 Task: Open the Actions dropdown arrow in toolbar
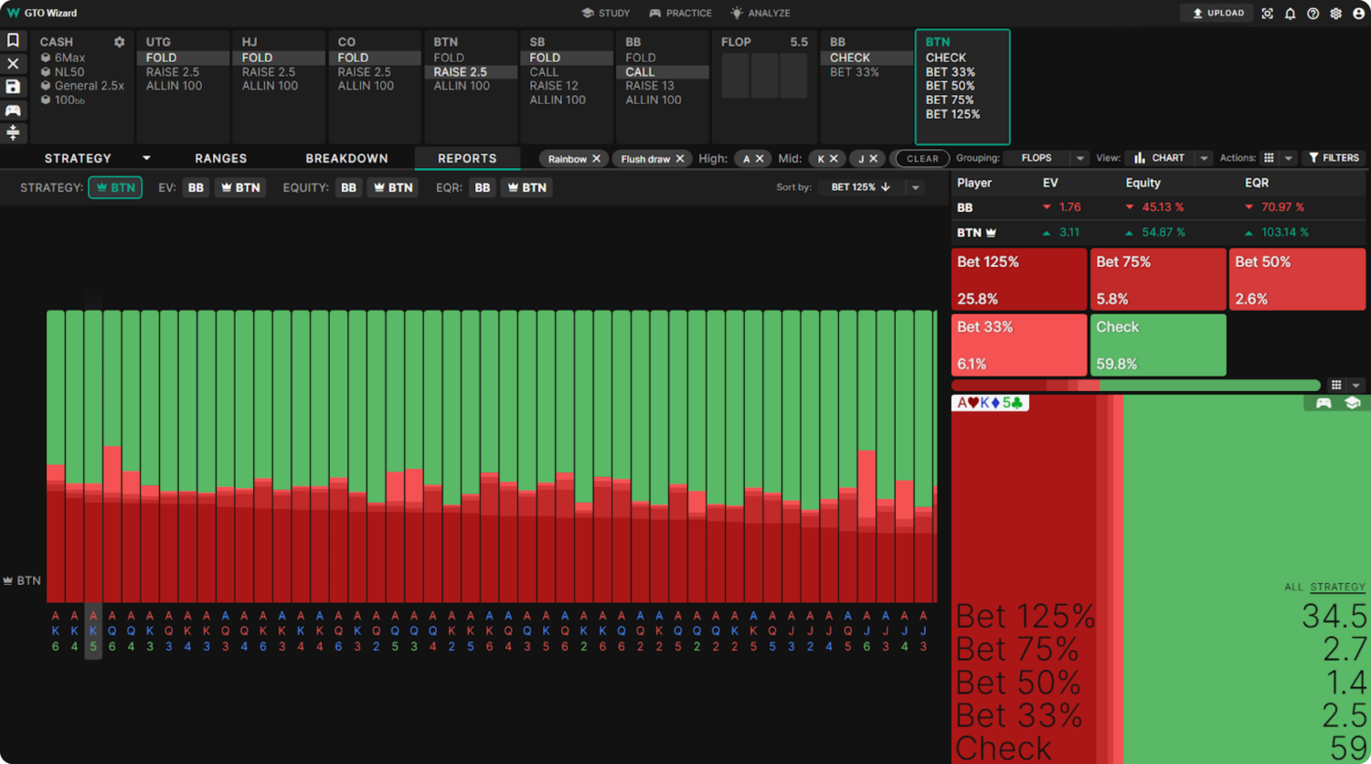coord(1288,158)
